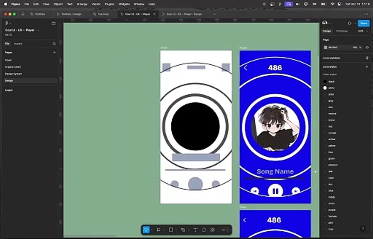Click the page background color swatch
The image size is (373, 239).
click(326, 47)
